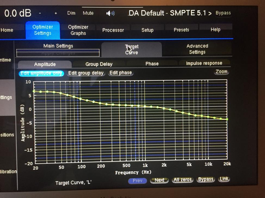The image size is (265, 198).
Task: Switch to the Processor tab
Action: [113, 30]
